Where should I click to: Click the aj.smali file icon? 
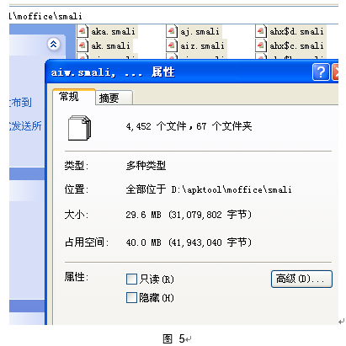point(172,31)
